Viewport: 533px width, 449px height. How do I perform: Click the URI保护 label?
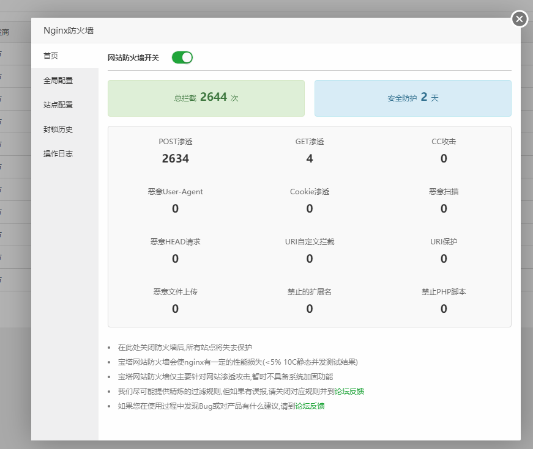444,242
